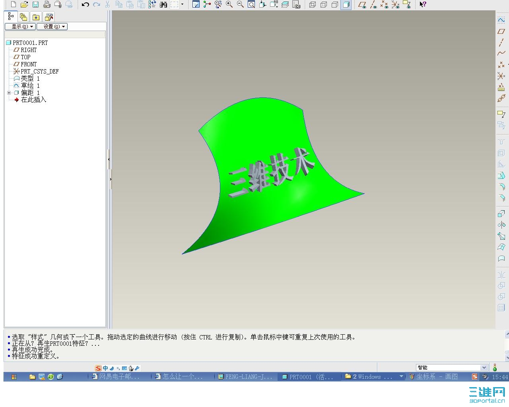Switch to Shaded display mode

[346, 4]
